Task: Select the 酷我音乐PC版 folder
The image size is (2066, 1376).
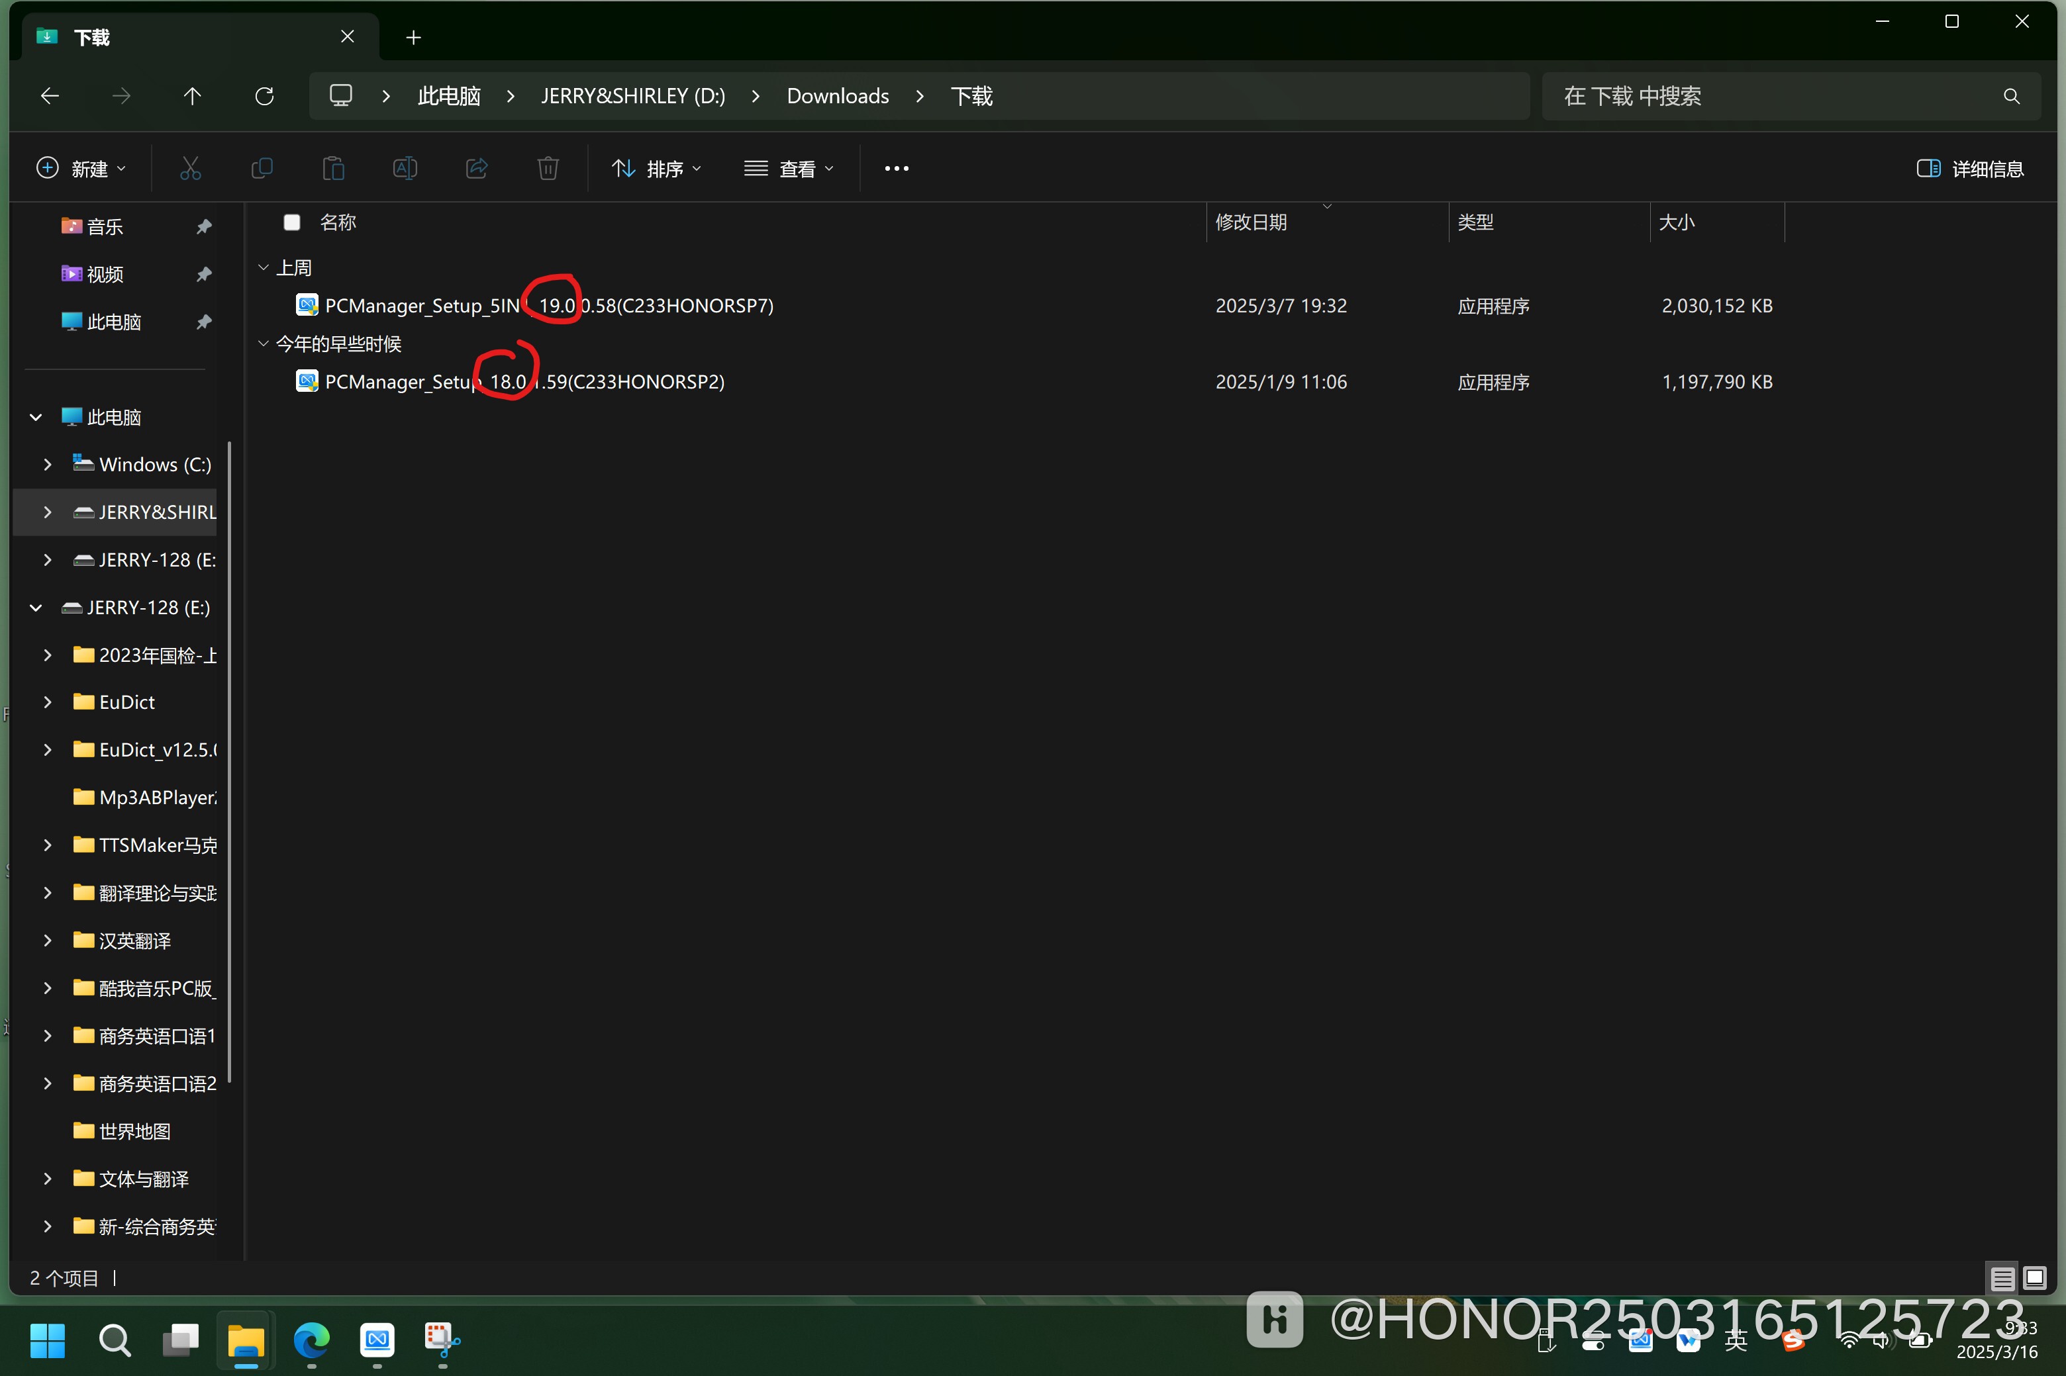Action: tap(145, 988)
